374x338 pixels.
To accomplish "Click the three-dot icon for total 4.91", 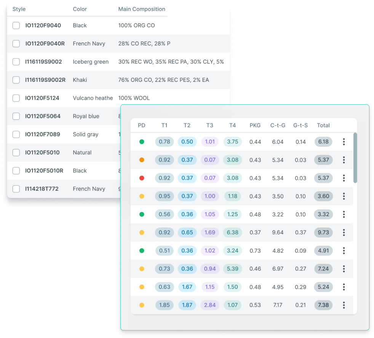I will click(x=344, y=250).
